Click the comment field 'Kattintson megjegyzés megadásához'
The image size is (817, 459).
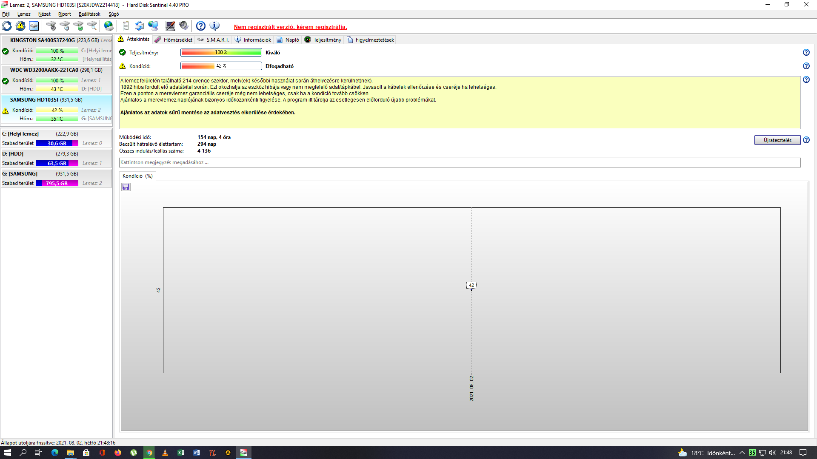point(460,162)
